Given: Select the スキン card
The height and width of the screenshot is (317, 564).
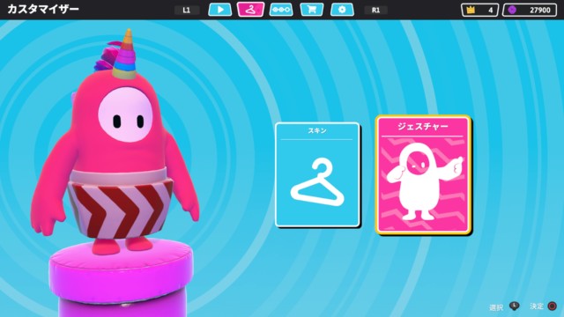Looking at the screenshot, I should coord(317,174).
